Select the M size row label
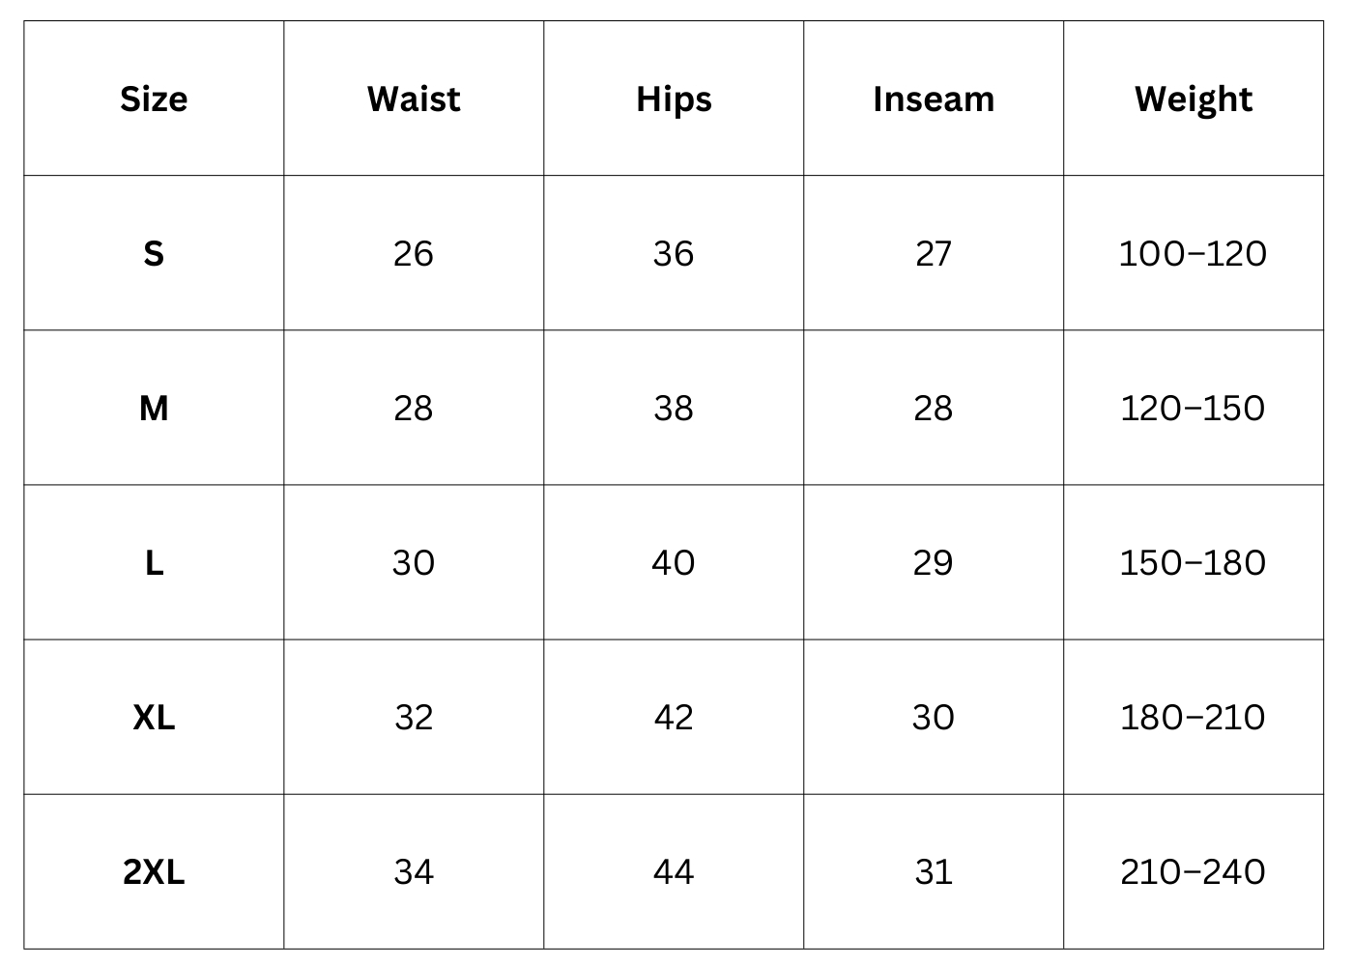The width and height of the screenshot is (1353, 966). point(154,409)
